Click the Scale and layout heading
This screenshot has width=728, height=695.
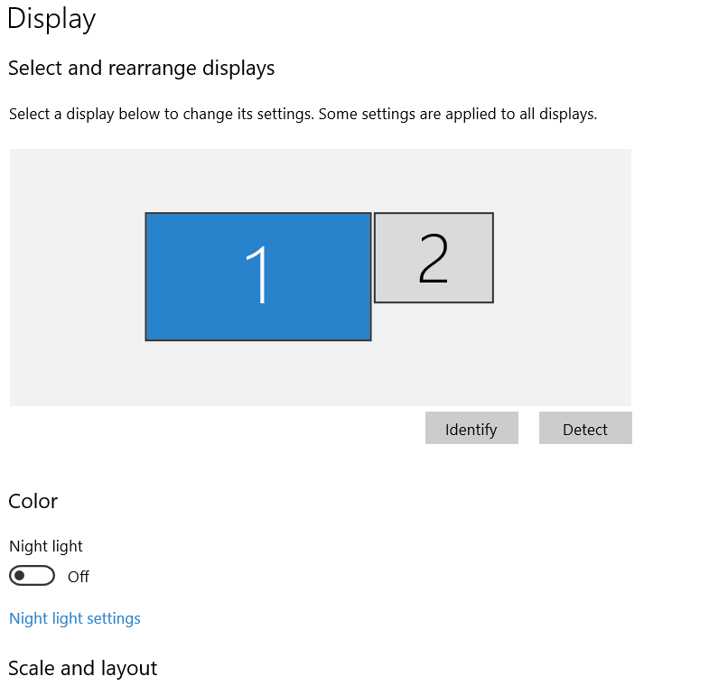tap(82, 669)
